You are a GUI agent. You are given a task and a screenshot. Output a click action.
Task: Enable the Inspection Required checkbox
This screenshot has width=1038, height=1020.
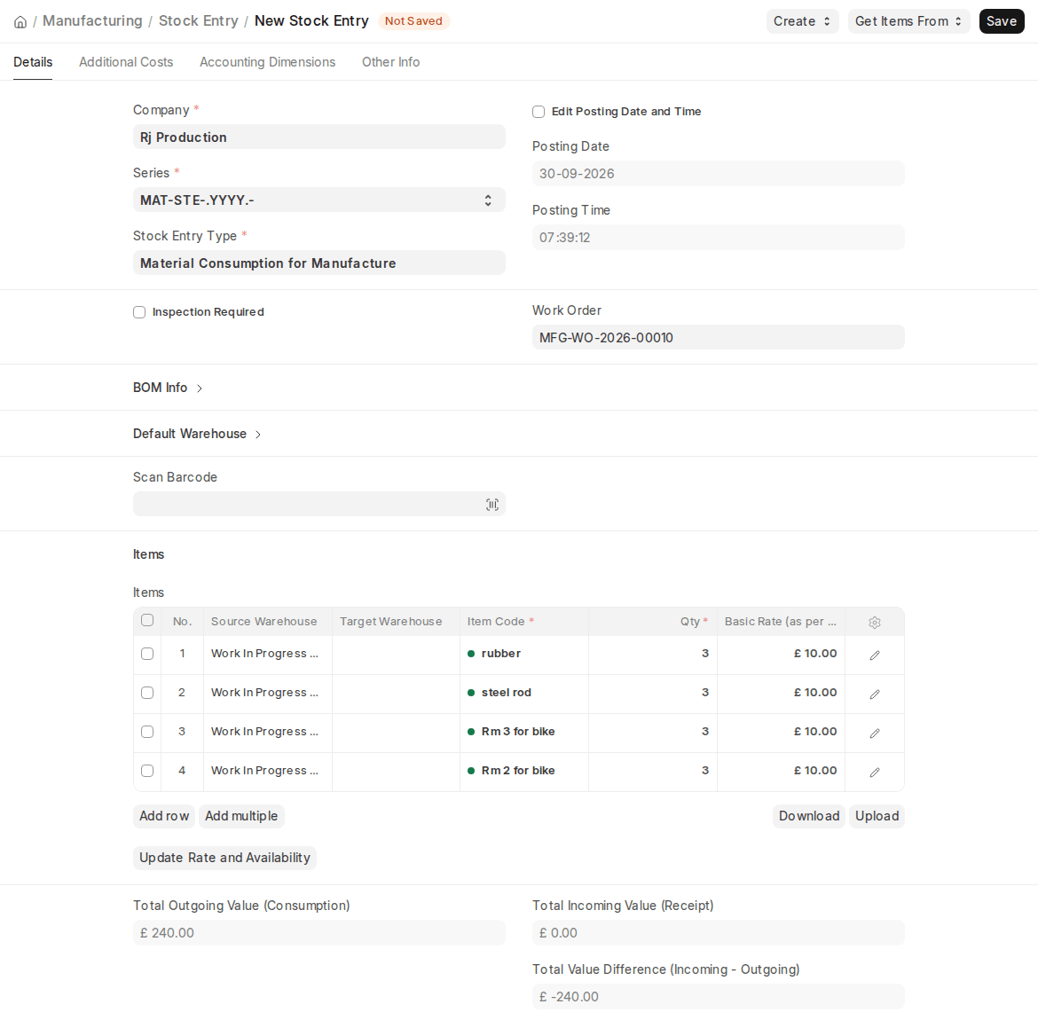pyautogui.click(x=139, y=312)
